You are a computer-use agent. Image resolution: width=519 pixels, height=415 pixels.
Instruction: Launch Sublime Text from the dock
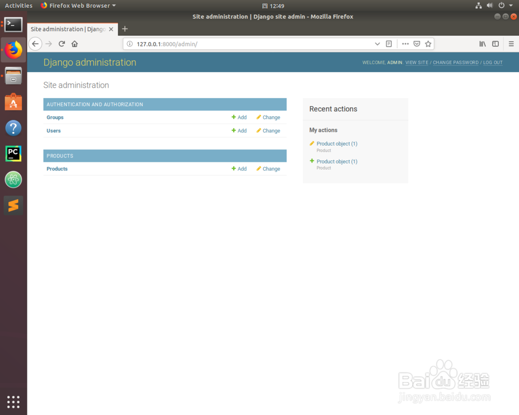coord(13,205)
